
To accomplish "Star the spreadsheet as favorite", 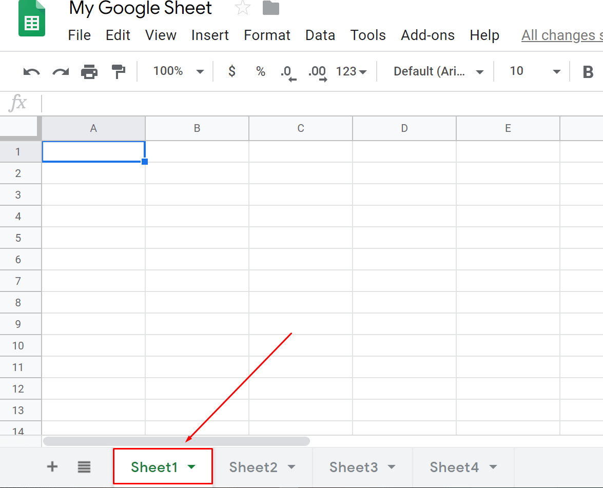I will click(x=242, y=8).
